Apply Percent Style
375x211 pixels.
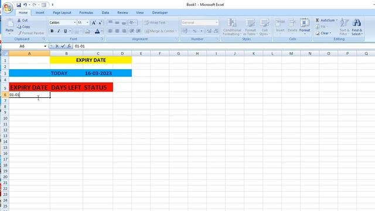coord(195,31)
